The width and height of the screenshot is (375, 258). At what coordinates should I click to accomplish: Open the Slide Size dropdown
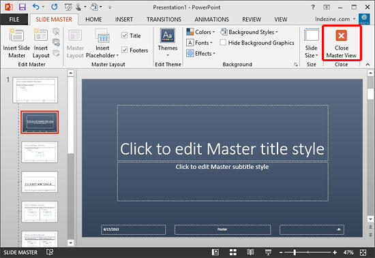point(311,44)
